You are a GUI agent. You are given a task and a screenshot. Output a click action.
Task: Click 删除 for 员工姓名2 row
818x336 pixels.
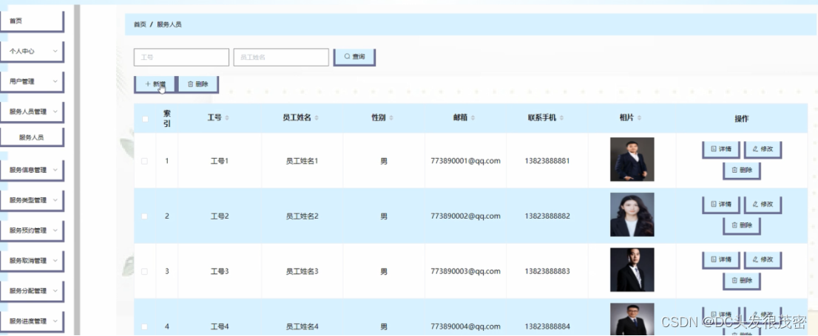(741, 225)
